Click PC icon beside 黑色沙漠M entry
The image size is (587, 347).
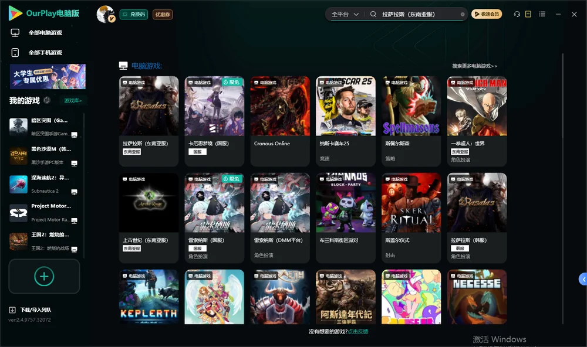[74, 164]
